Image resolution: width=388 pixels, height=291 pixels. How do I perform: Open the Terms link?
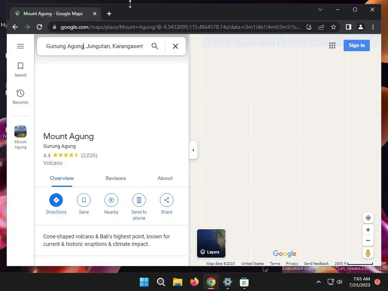[275, 264]
